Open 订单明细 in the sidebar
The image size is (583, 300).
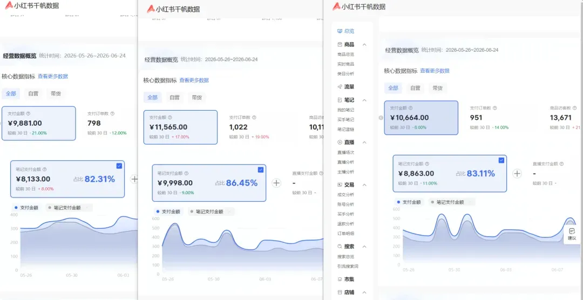pyautogui.click(x=346, y=234)
